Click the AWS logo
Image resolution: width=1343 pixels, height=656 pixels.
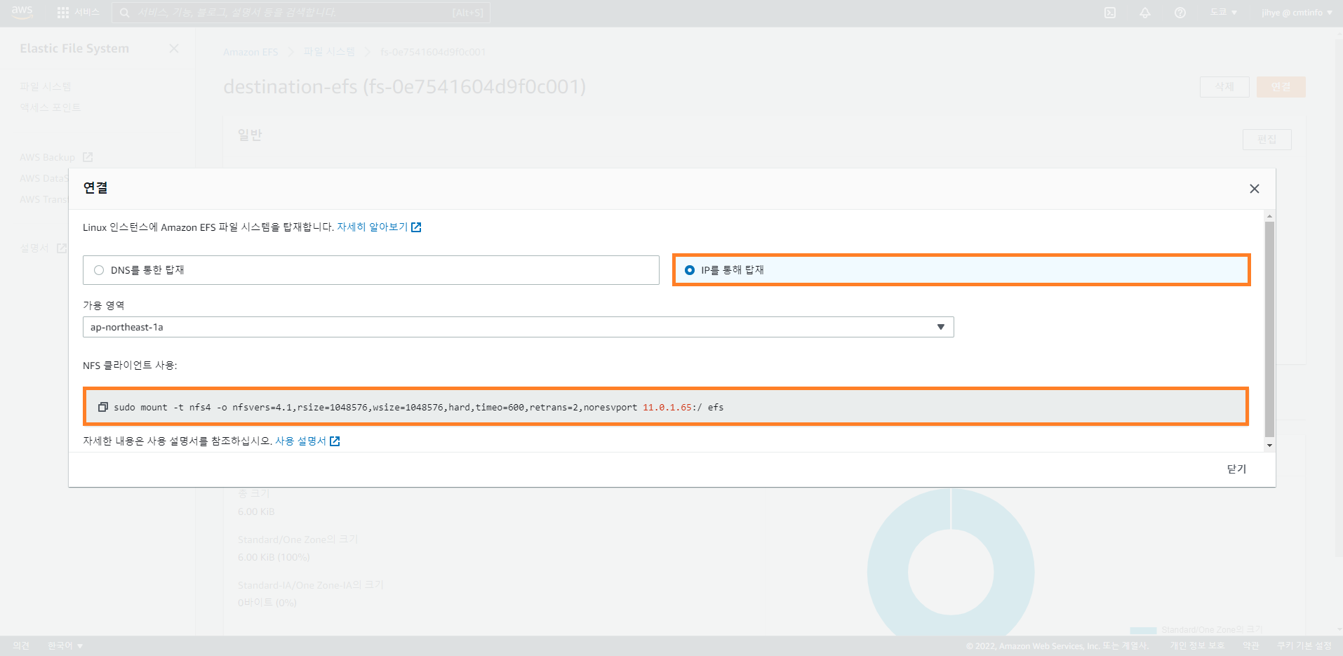tap(22, 13)
